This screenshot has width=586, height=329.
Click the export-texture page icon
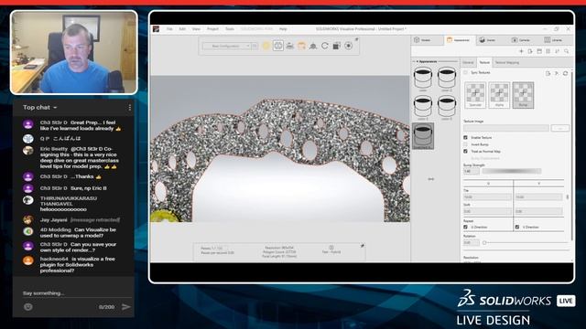[x=548, y=73]
